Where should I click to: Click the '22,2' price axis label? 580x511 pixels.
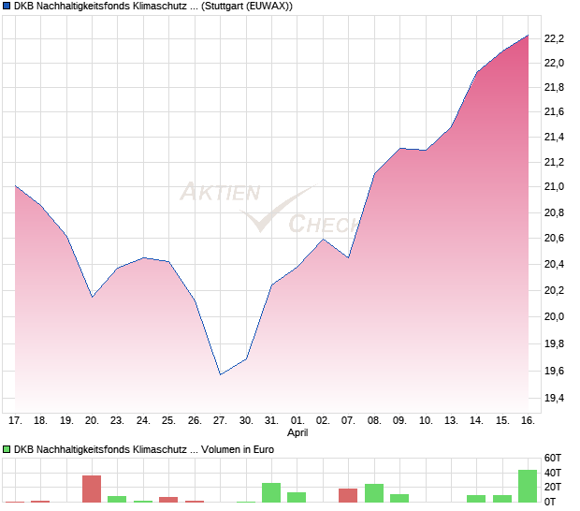pyautogui.click(x=554, y=38)
